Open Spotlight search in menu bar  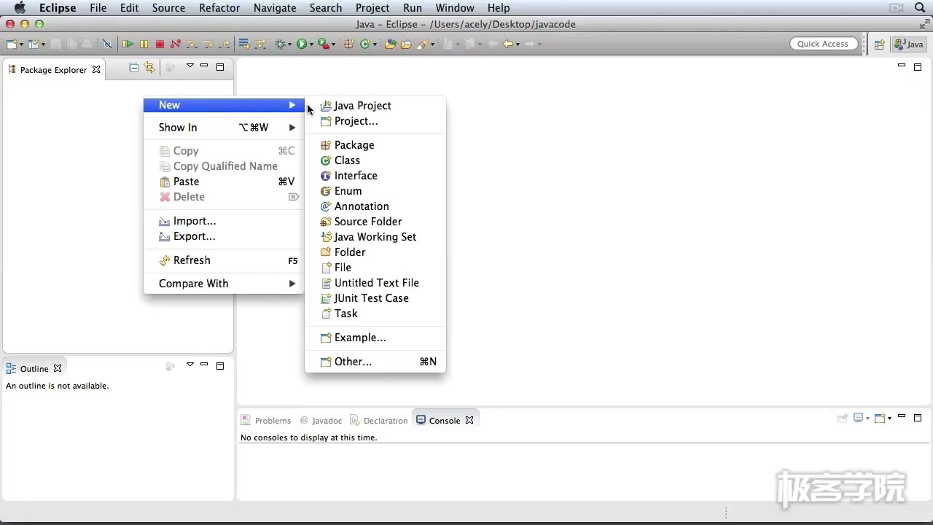click(x=919, y=7)
